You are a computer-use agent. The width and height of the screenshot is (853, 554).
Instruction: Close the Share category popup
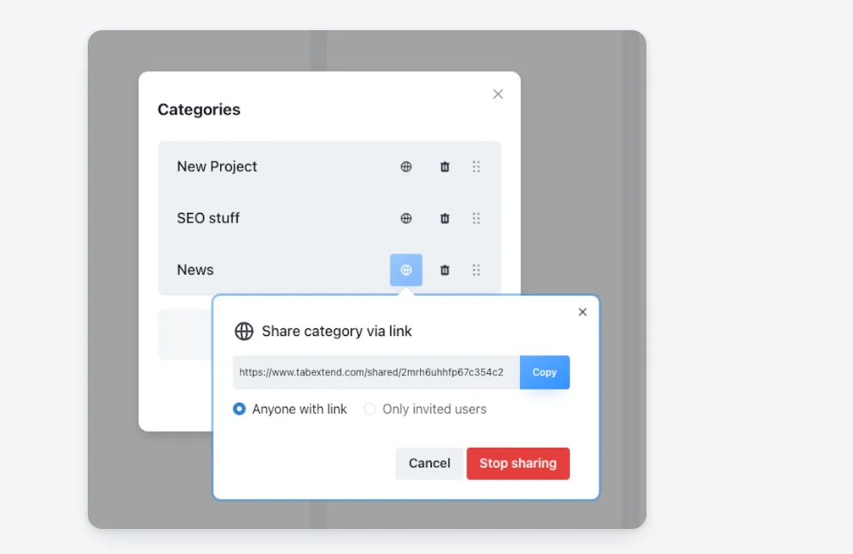coord(583,312)
